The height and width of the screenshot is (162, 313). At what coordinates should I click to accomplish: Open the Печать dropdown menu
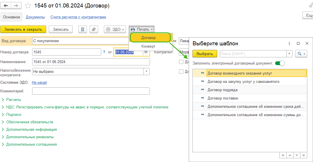[x=141, y=29]
